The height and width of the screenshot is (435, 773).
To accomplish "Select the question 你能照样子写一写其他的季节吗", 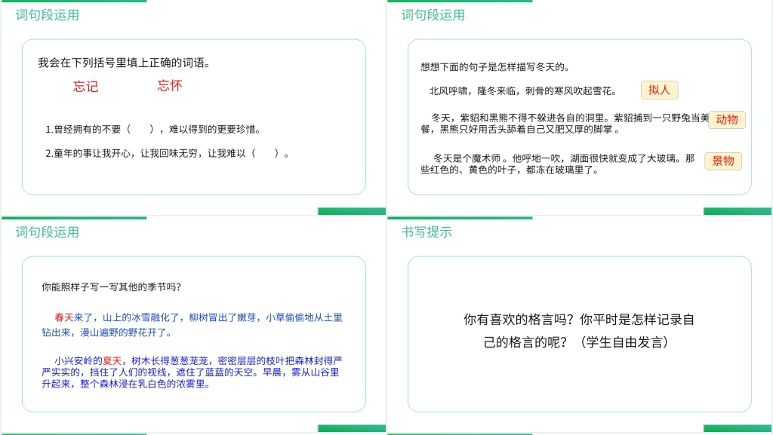I will 111,286.
